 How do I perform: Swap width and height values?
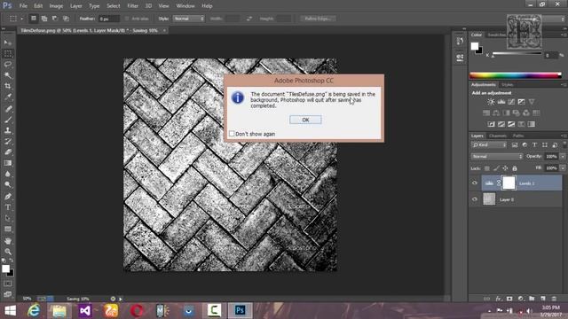pos(248,19)
